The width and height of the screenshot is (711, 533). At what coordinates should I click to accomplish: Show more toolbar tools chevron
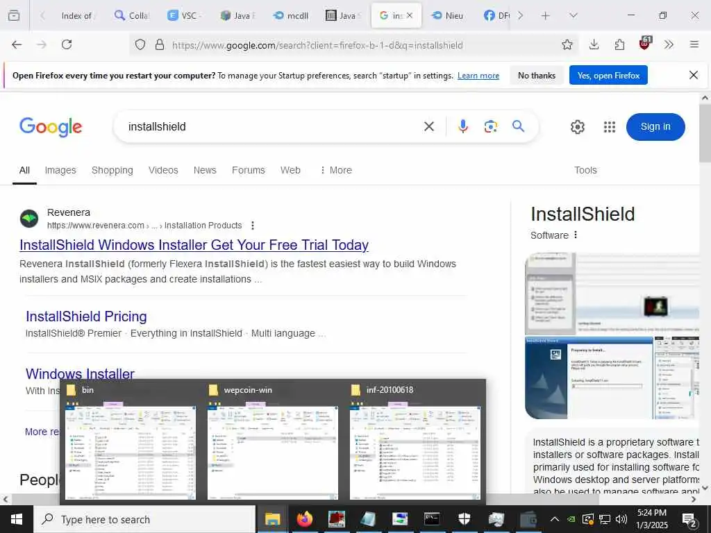point(669,44)
